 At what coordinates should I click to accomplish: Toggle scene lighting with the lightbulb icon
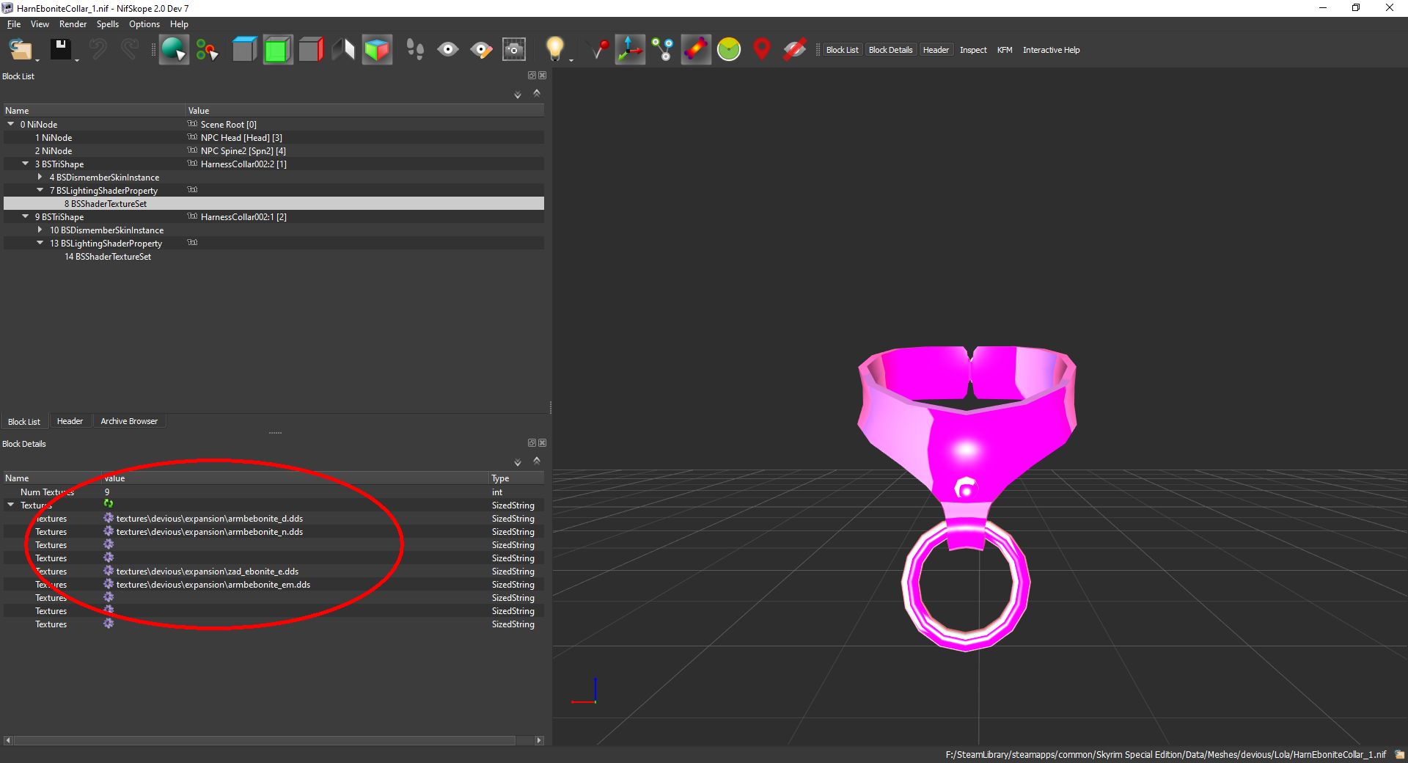point(555,49)
